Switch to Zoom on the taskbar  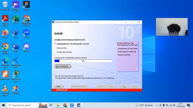72,105
